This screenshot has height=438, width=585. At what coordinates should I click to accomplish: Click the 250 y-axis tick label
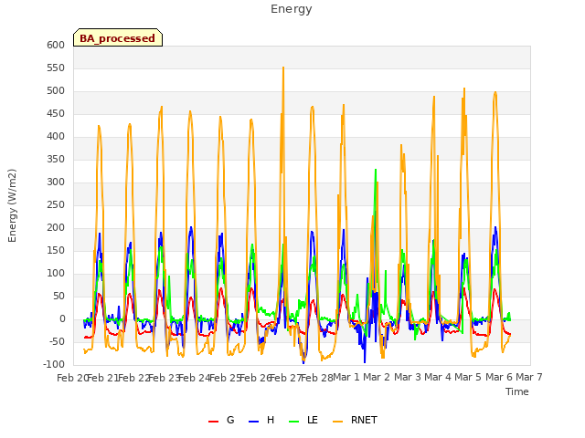coord(56,204)
